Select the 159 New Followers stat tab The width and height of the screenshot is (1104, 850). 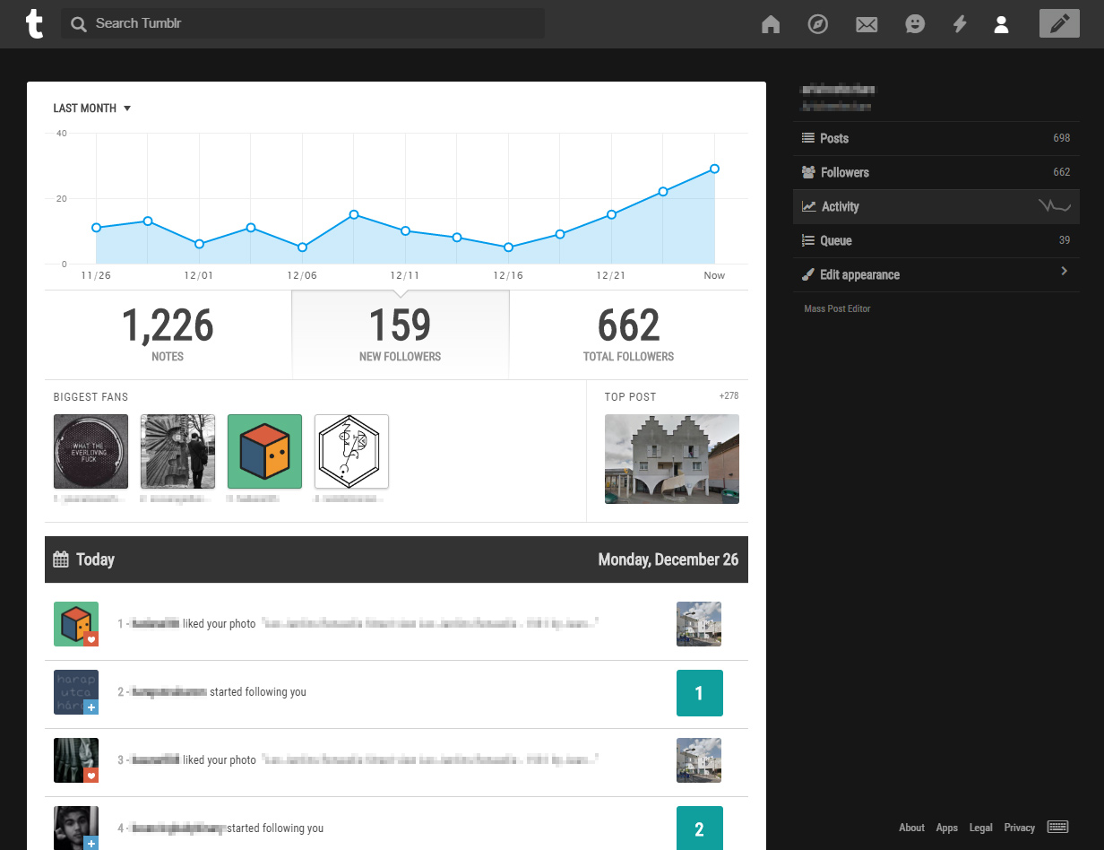pyautogui.click(x=401, y=334)
